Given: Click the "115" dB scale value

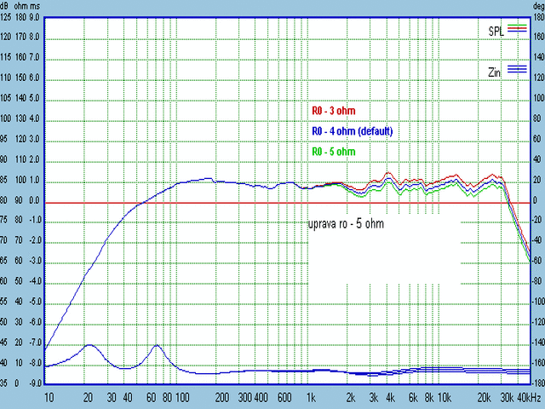Looking at the screenshot, I should pos(5,57).
